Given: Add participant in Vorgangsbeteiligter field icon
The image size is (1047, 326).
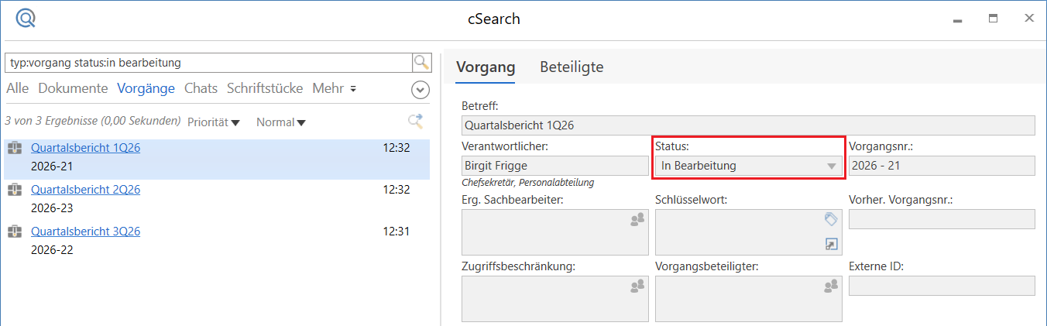Looking at the screenshot, I should click(x=831, y=287).
